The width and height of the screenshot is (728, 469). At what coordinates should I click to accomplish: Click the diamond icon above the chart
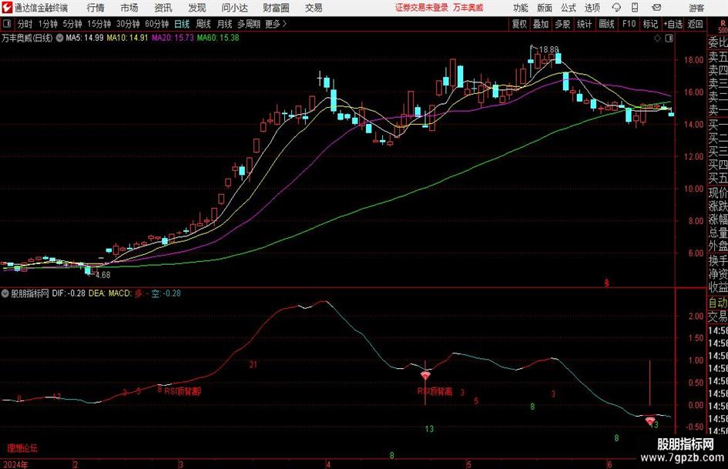[x=657, y=39]
